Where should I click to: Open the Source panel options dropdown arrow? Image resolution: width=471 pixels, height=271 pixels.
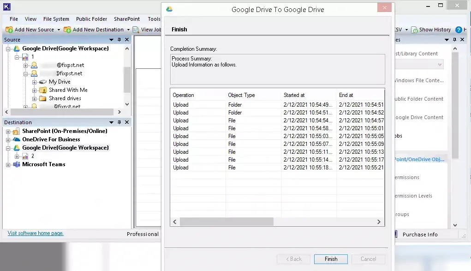(x=112, y=40)
